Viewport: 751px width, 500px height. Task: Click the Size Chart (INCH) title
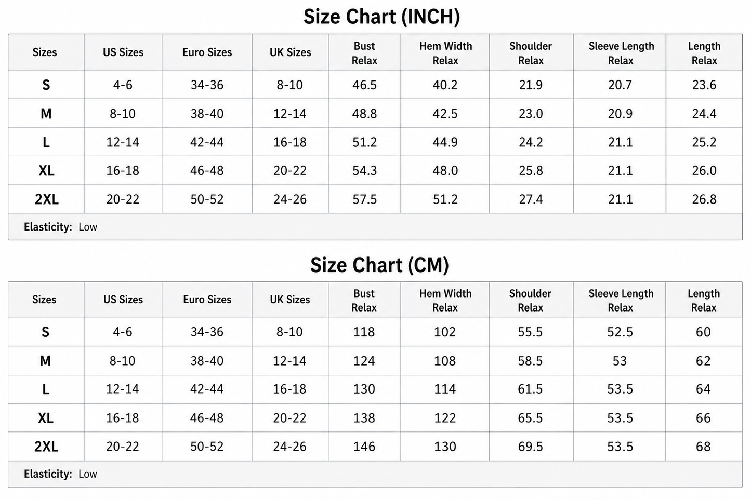point(381,17)
